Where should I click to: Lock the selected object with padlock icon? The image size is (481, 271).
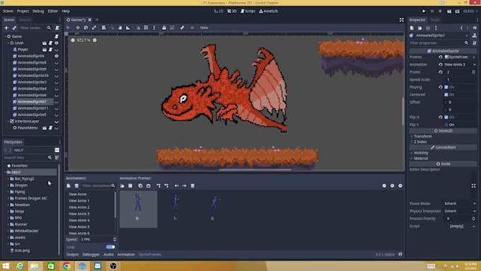164,28
